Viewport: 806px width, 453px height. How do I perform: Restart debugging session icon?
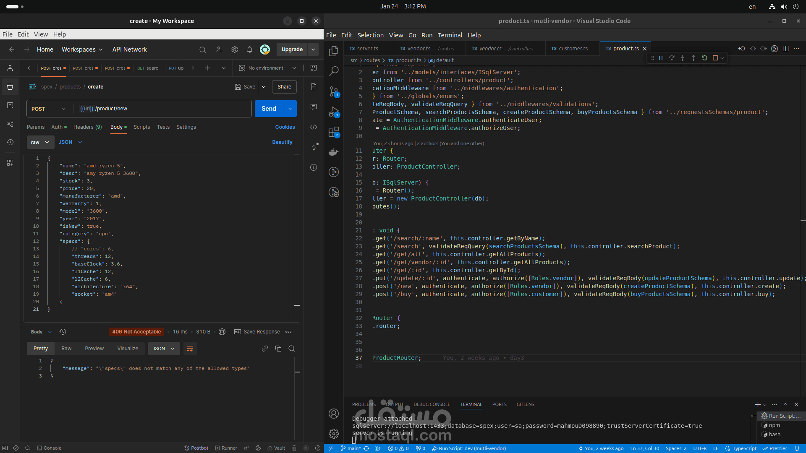[x=704, y=58]
